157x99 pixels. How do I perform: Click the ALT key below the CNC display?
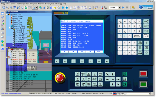(x=57, y=61)
